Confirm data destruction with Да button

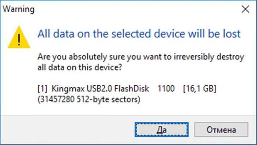pyautogui.click(x=162, y=130)
